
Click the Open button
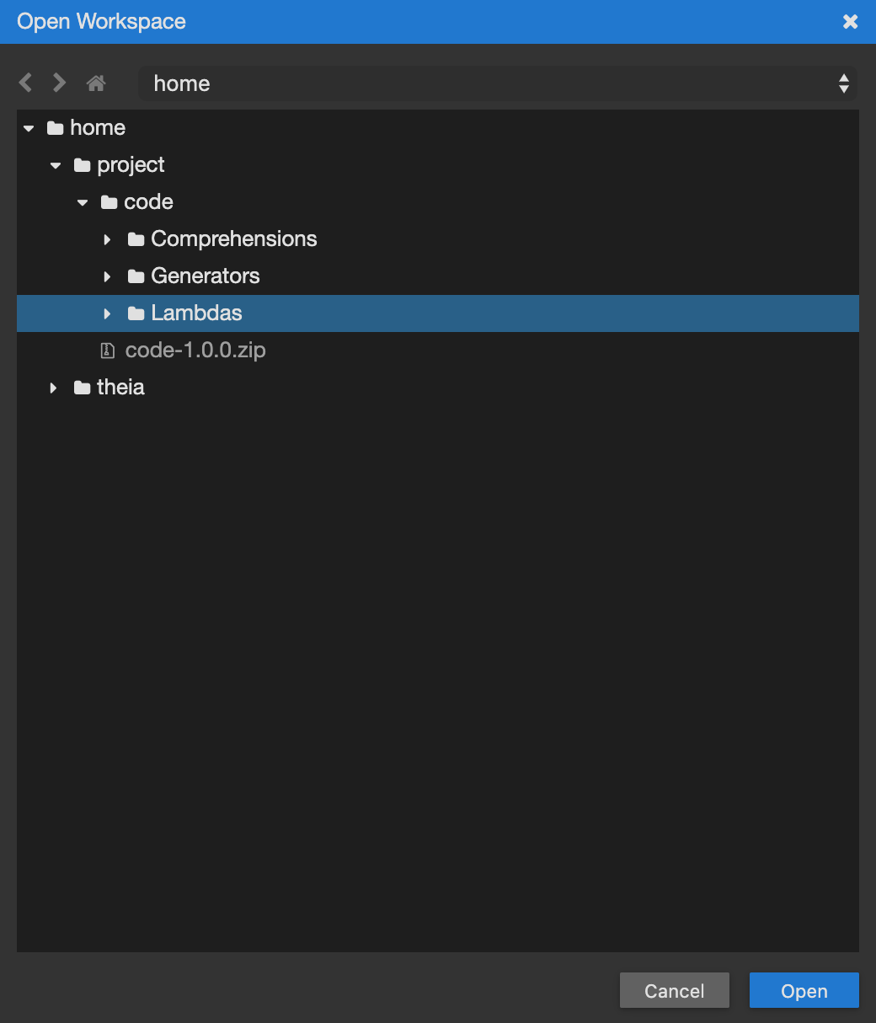(804, 991)
